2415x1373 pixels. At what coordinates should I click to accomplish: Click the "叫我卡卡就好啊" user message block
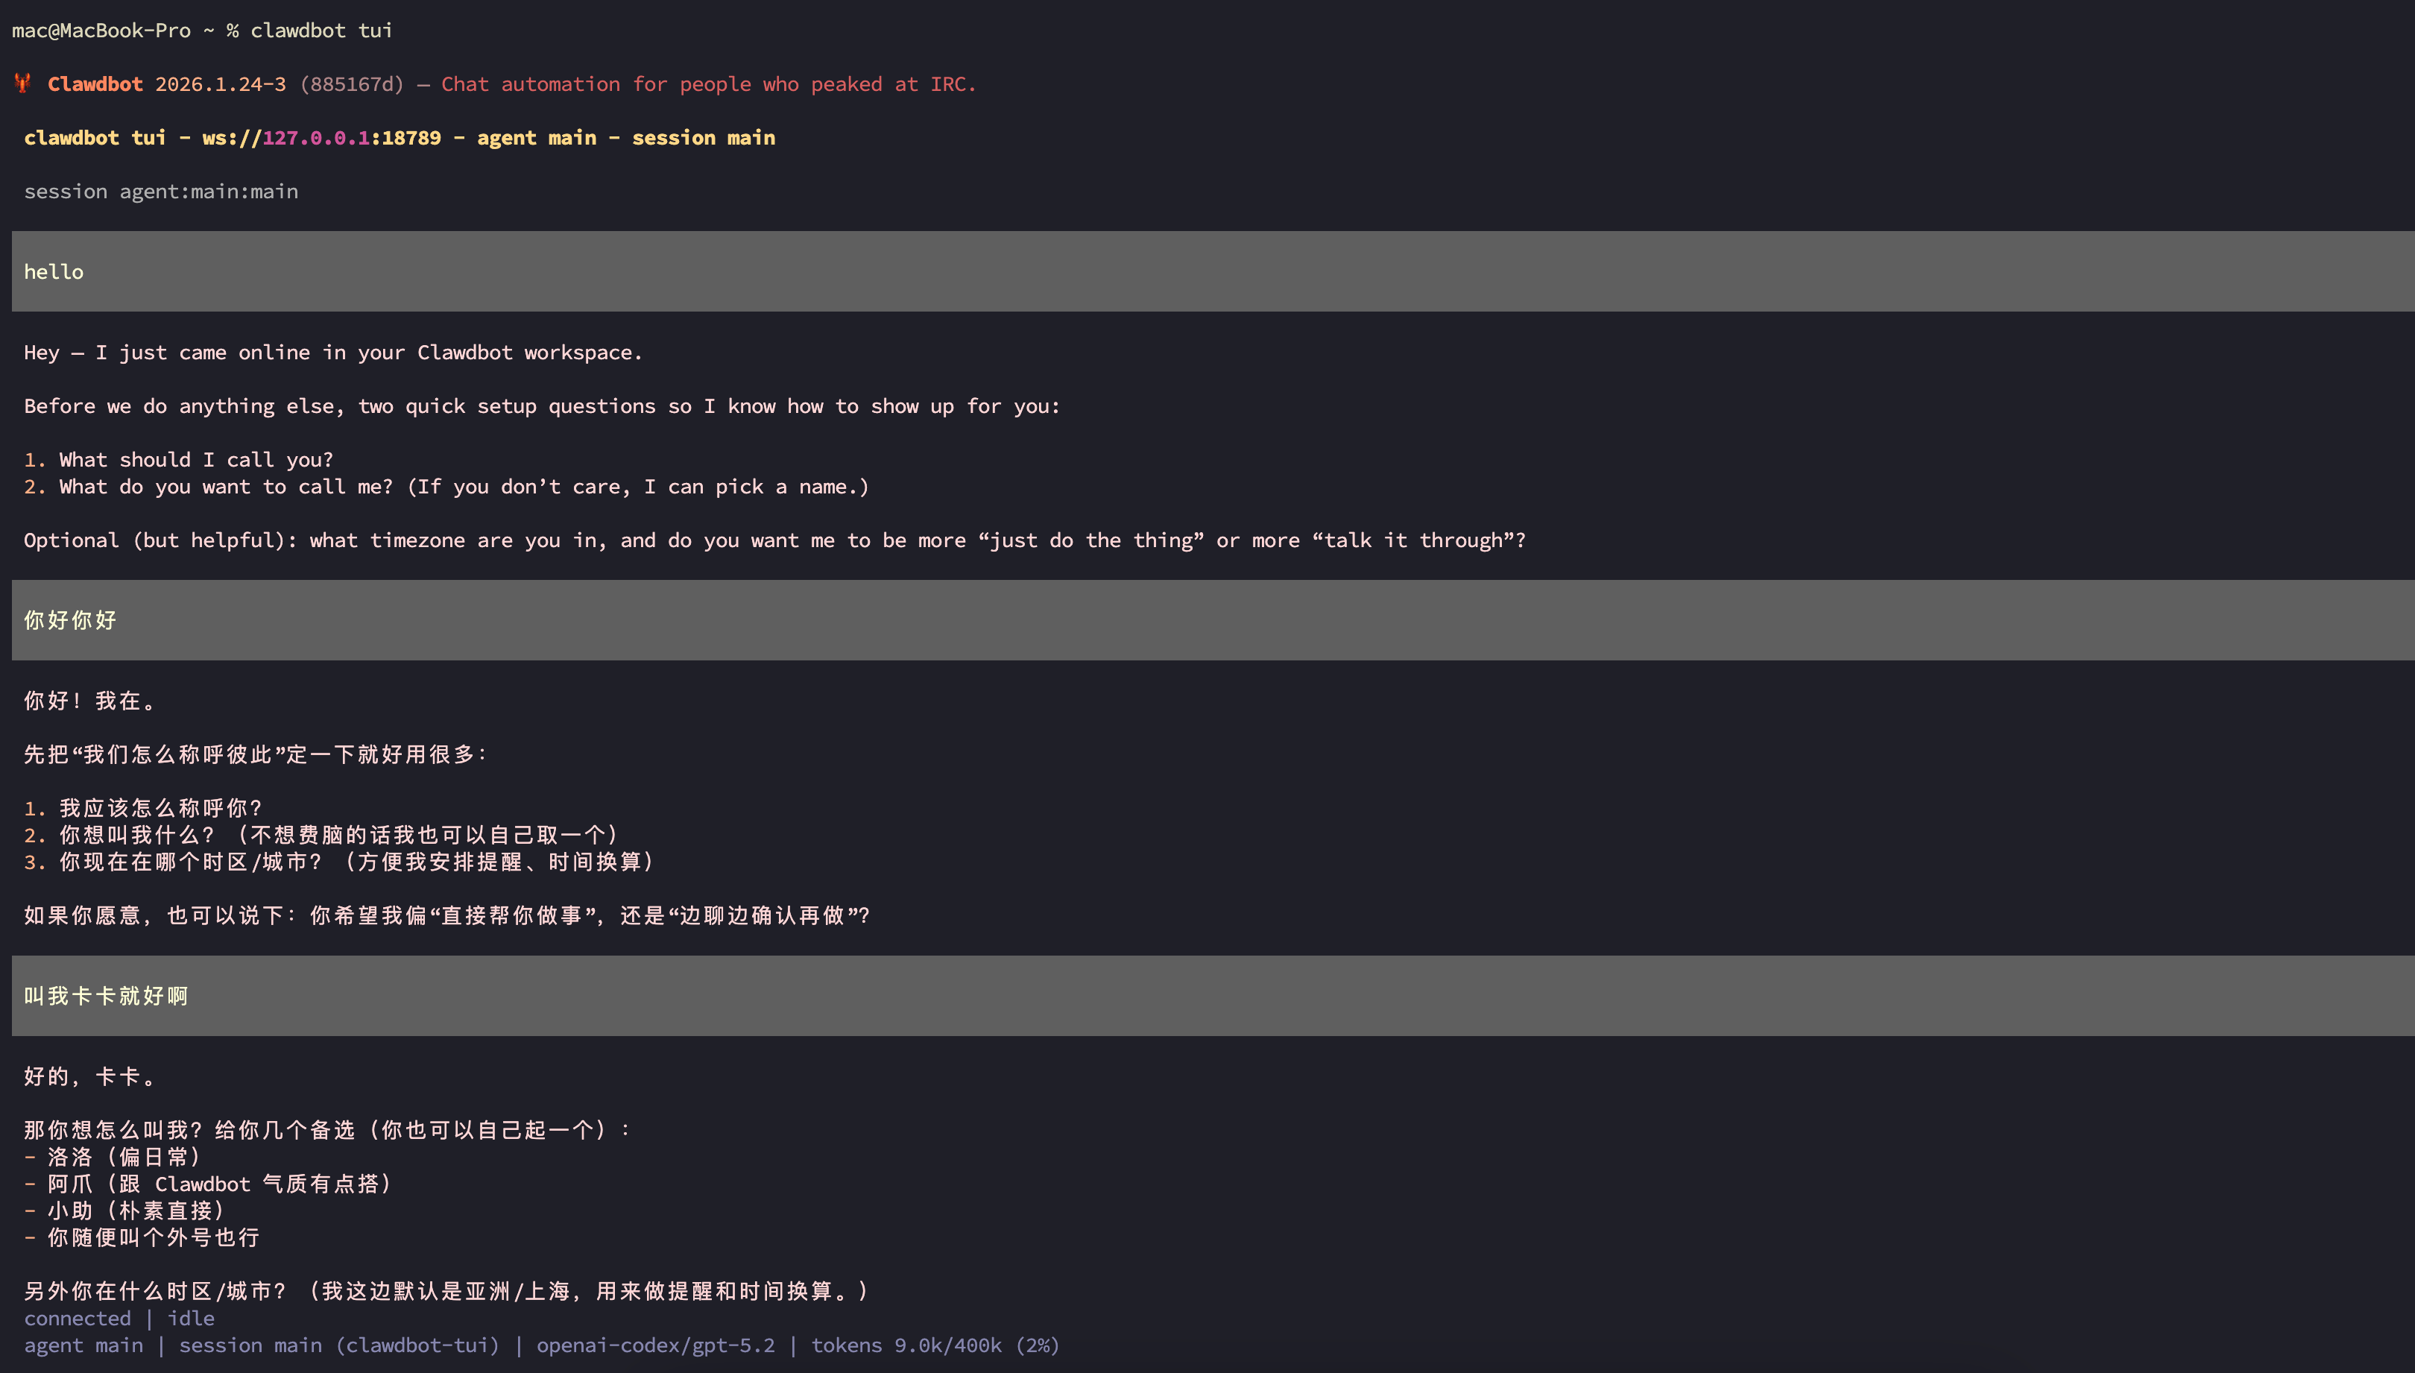pos(106,996)
